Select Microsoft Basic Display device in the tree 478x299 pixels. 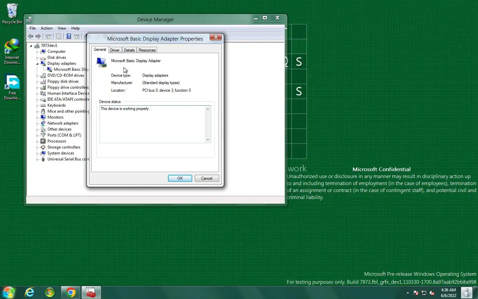tap(68, 69)
